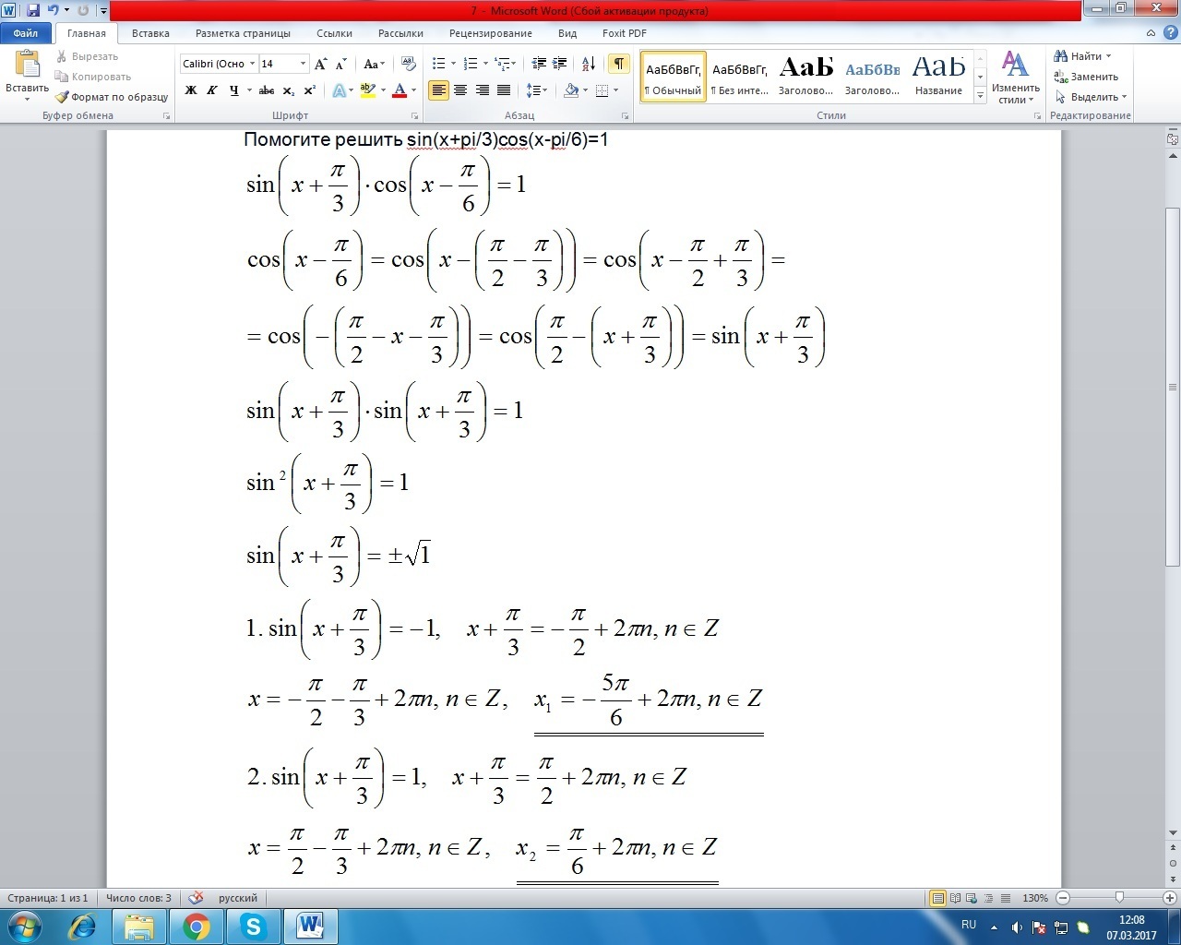
Task: Zoom in with the plus button
Action: pyautogui.click(x=1170, y=898)
